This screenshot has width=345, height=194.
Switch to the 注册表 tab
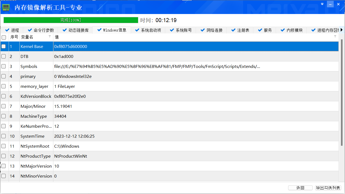240,30
